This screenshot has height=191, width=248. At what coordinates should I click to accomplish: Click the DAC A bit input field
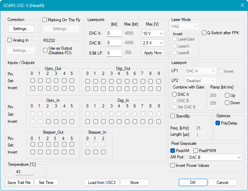click(114, 33)
